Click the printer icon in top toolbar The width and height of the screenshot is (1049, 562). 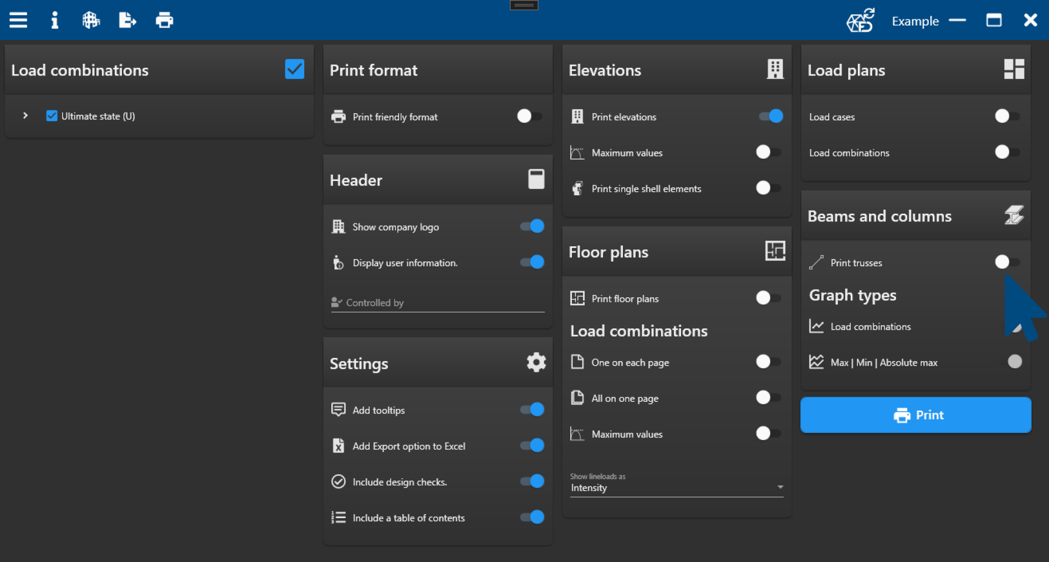click(164, 20)
